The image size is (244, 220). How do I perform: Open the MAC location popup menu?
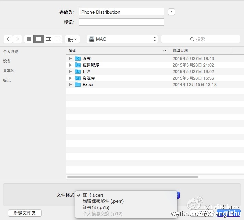[122, 39]
